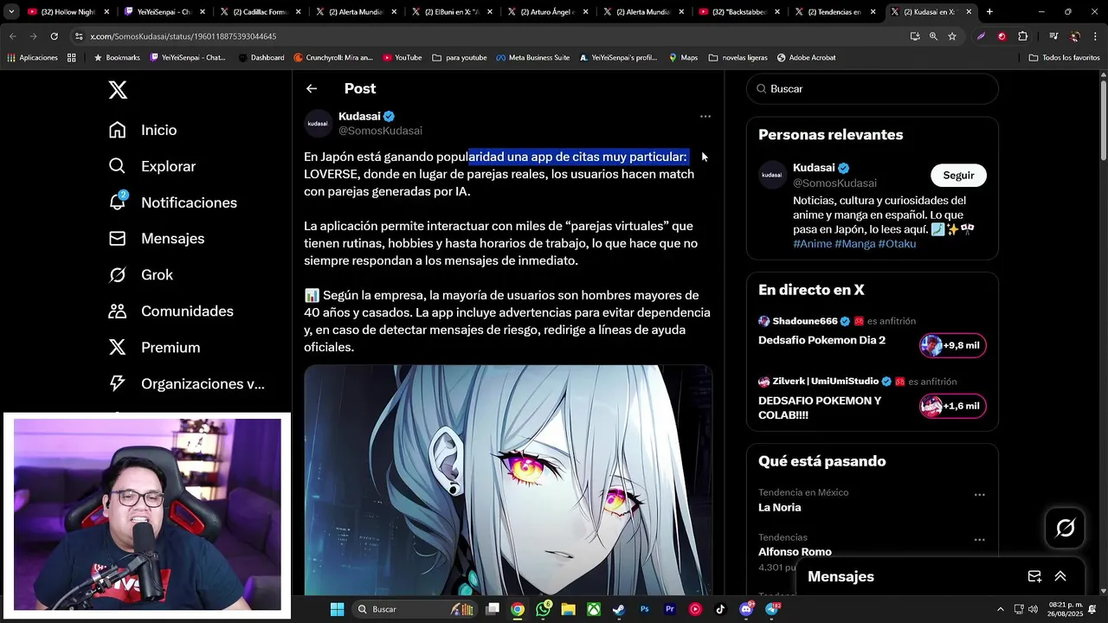Viewport: 1108px width, 623px height.
Task: Click the #Anime hashtag link
Action: (812, 244)
